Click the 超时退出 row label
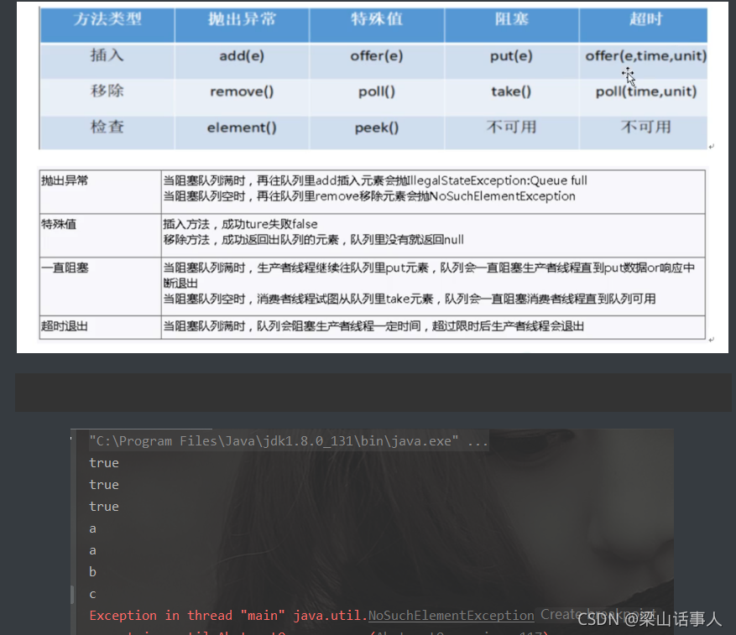Image resolution: width=736 pixels, height=635 pixels. click(x=65, y=326)
